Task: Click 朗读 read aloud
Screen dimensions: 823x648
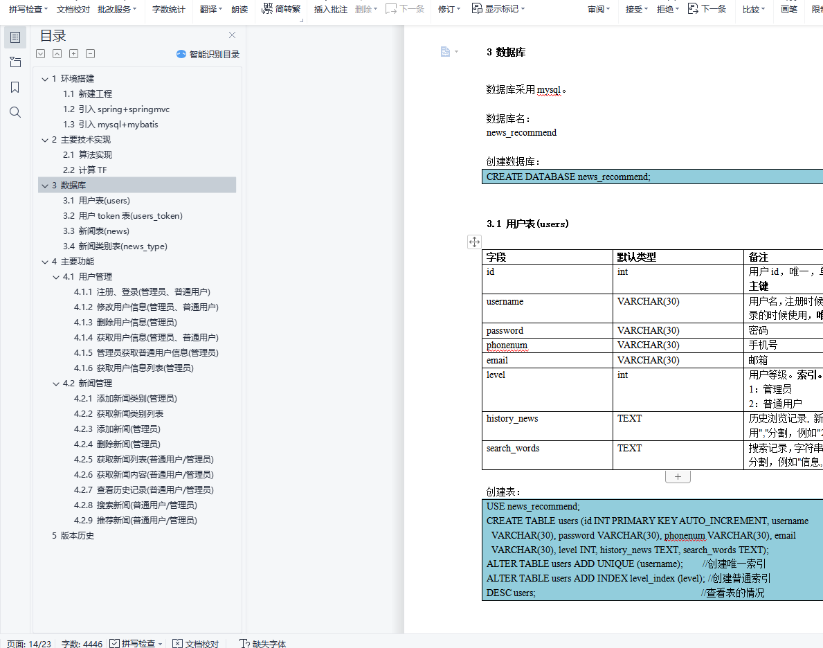Action: (x=239, y=9)
